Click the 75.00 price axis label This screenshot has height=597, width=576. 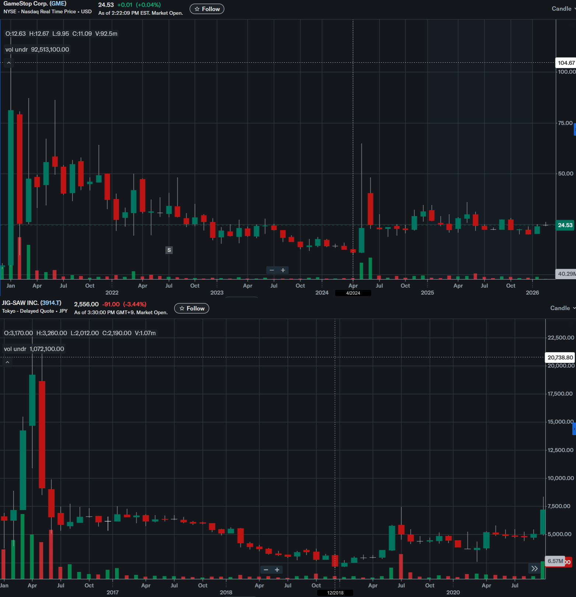point(565,123)
